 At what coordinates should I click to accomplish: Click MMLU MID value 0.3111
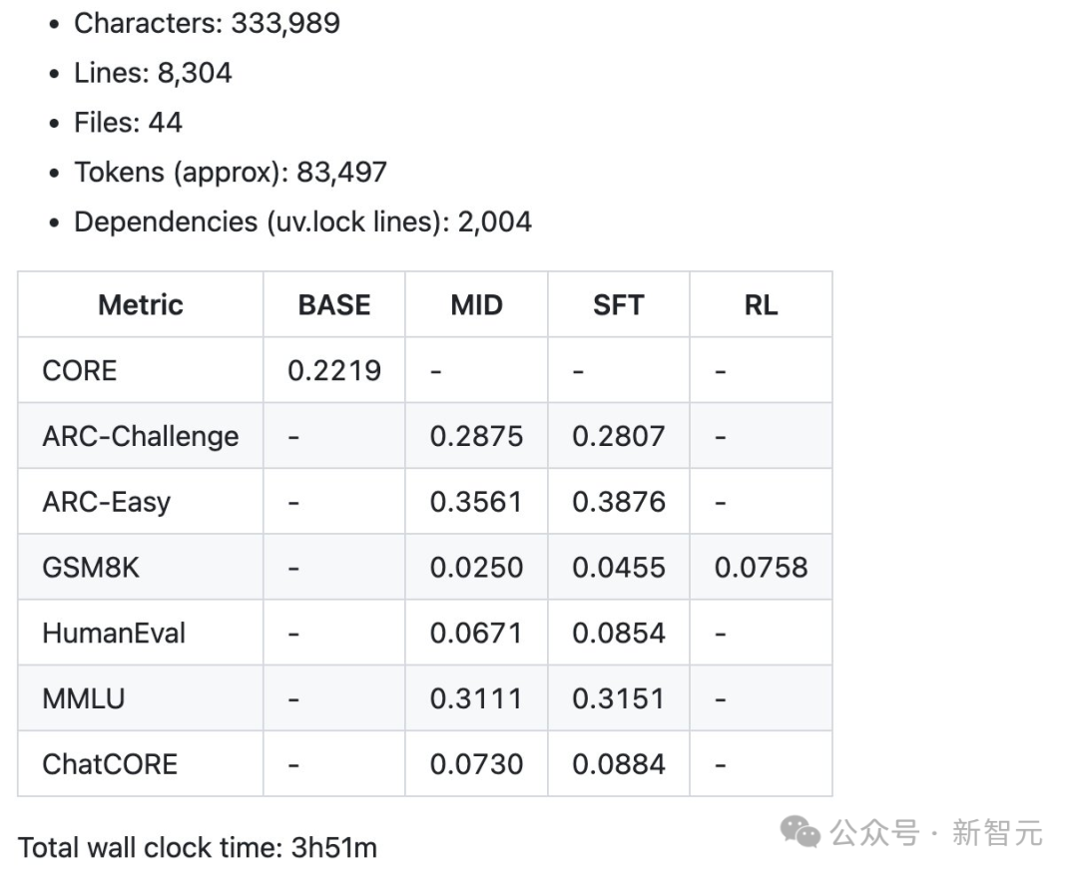click(x=476, y=698)
